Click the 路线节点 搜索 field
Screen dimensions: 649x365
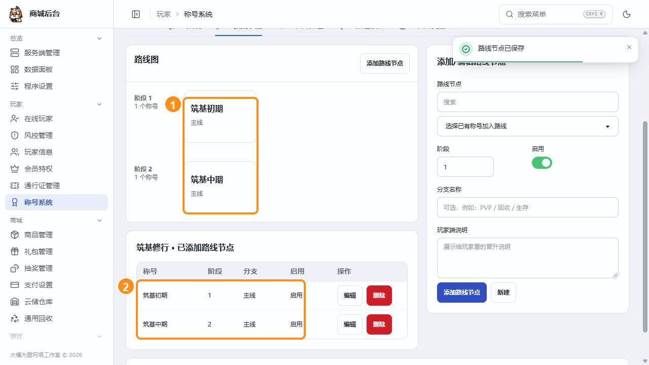[x=528, y=102]
